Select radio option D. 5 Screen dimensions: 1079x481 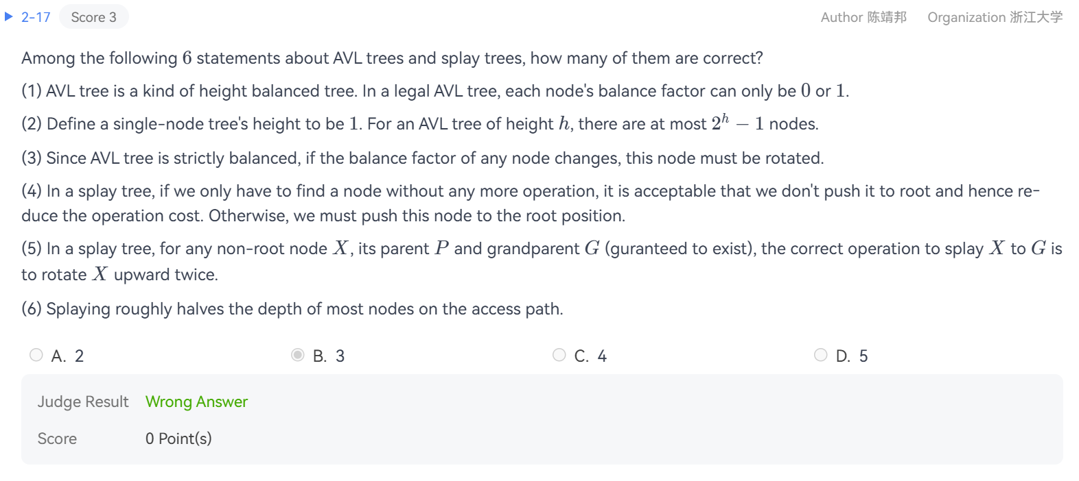[x=821, y=355]
